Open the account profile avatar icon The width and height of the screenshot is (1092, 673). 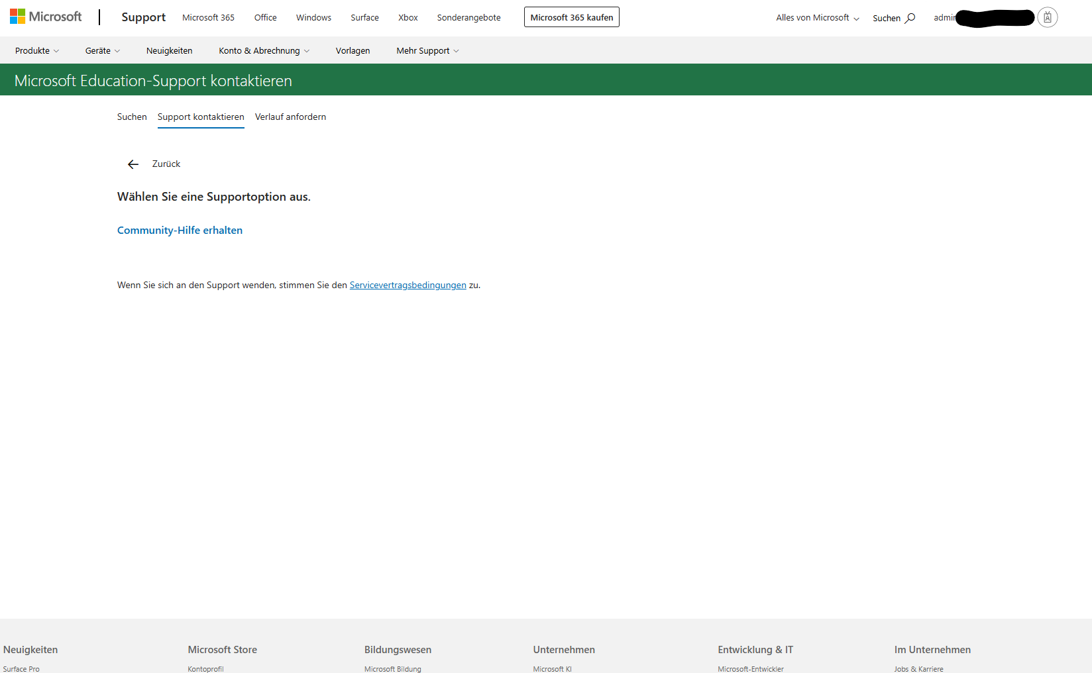1047,17
